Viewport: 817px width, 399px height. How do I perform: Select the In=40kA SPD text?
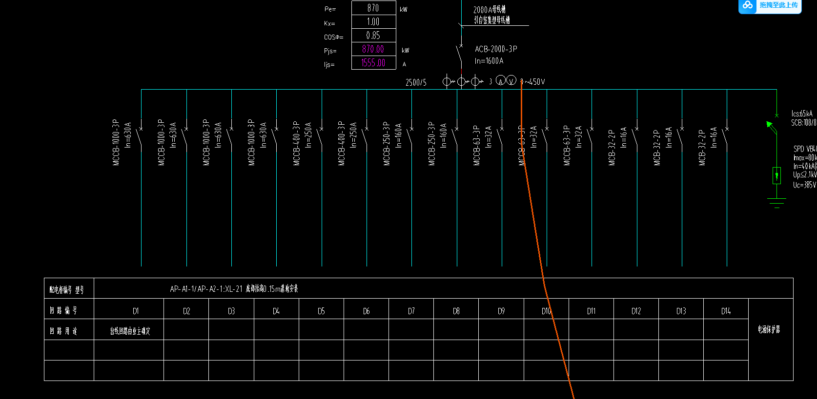[805, 166]
